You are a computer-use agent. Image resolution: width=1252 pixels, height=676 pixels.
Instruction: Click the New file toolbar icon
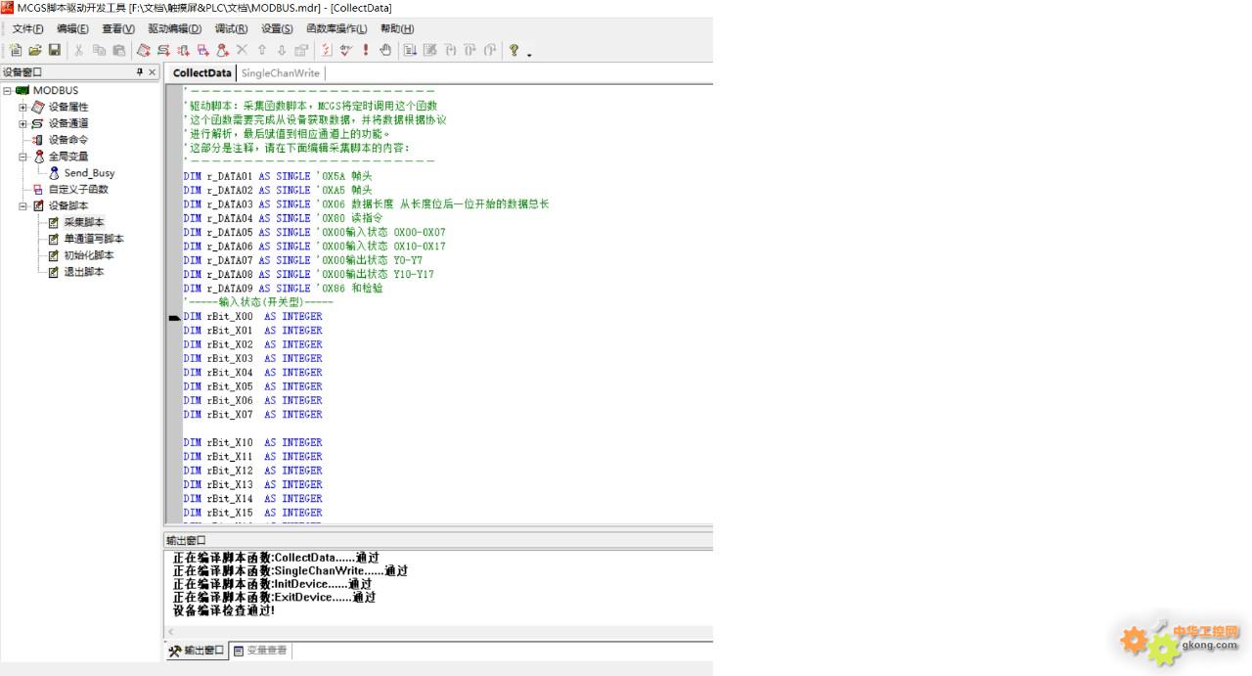click(16, 50)
